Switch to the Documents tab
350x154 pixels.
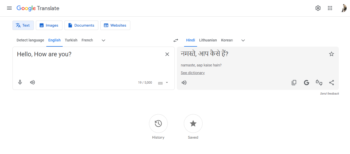coord(81,25)
